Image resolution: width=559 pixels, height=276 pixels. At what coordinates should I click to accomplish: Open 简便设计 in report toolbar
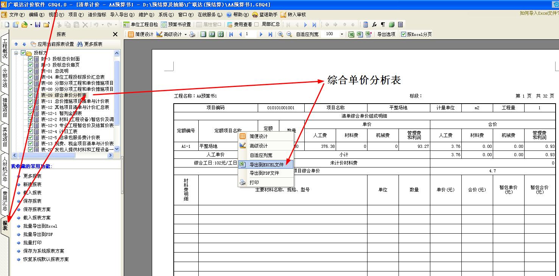click(x=141, y=34)
